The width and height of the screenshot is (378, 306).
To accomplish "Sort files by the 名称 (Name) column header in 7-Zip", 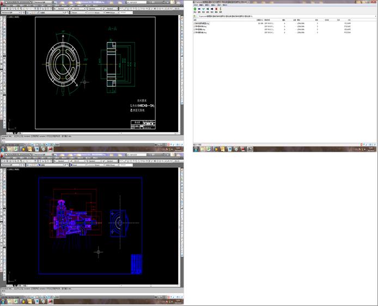I will tap(196, 20).
